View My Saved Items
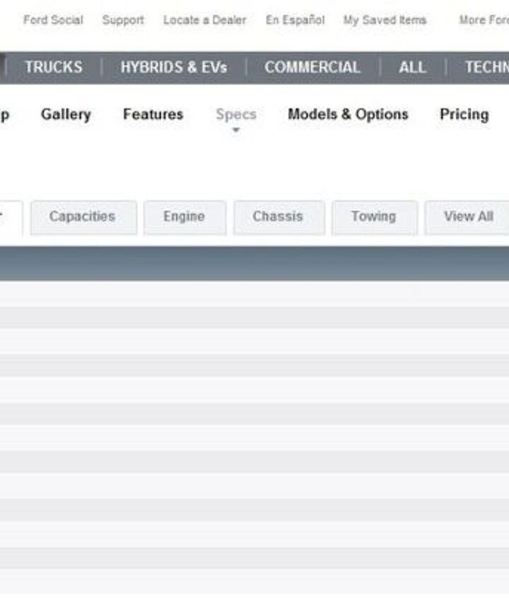 tap(385, 21)
